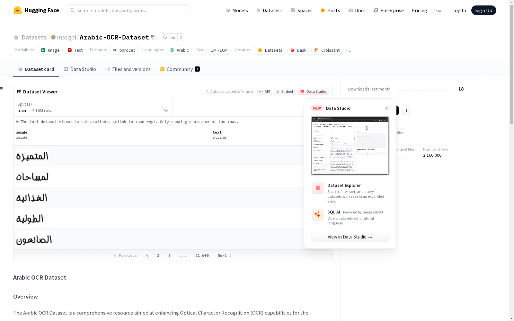514x321 pixels.
Task: Go to page 3 of the viewer
Action: [x=169, y=256]
